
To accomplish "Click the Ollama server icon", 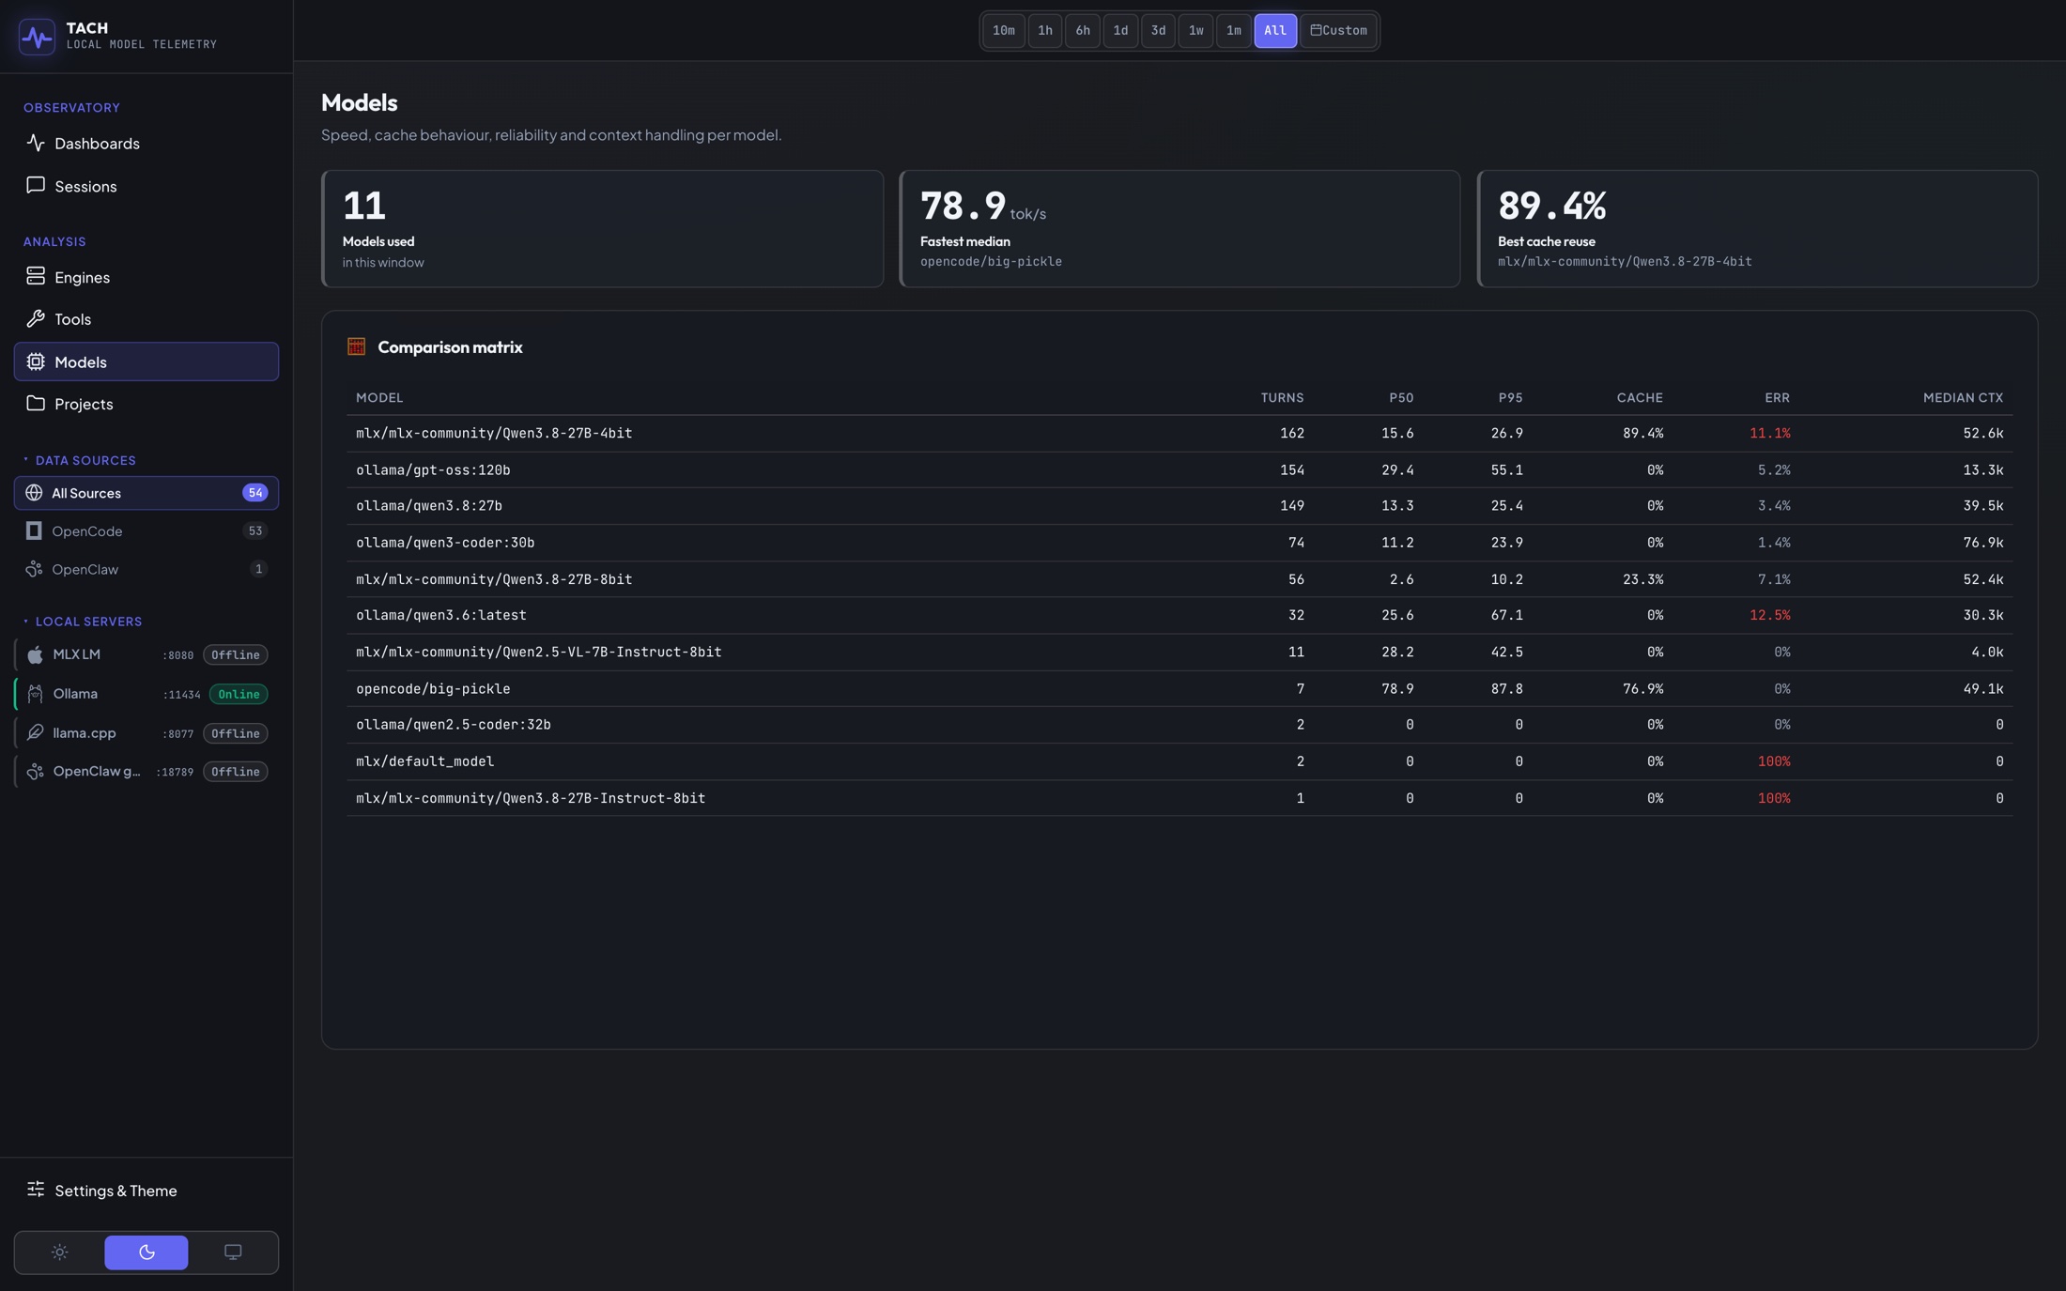I will pyautogui.click(x=35, y=694).
